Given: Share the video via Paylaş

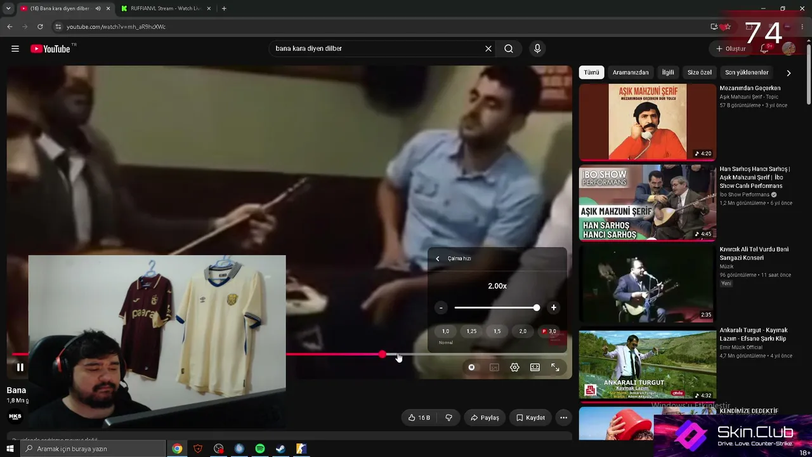Looking at the screenshot, I should 485,418.
